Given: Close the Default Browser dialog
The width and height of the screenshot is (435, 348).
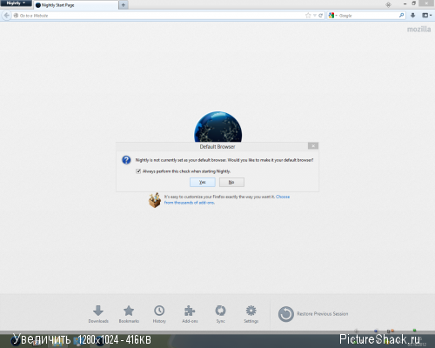Looking at the screenshot, I should (313, 146).
